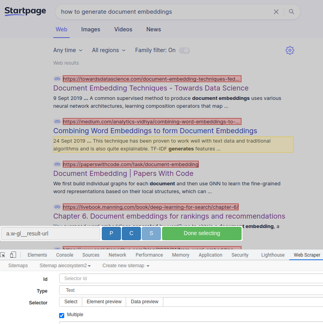Open the Console DevTools tab

(x=65, y=255)
